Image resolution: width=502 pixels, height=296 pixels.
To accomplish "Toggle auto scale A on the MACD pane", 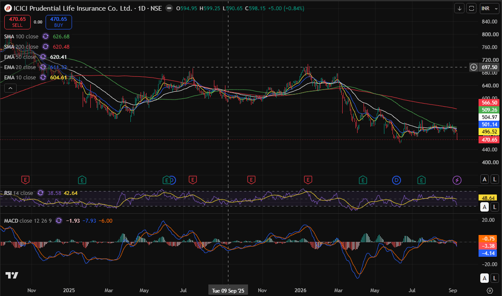I will tap(485, 279).
